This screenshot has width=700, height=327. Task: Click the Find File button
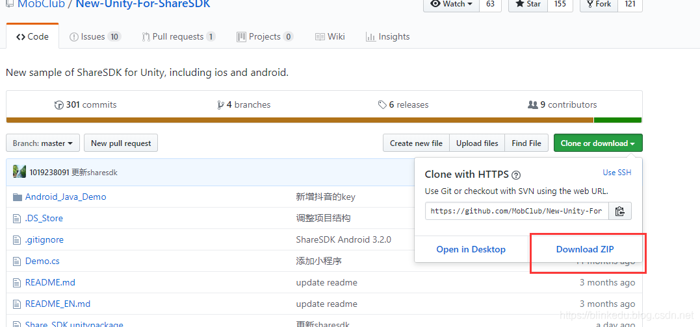pyautogui.click(x=526, y=143)
